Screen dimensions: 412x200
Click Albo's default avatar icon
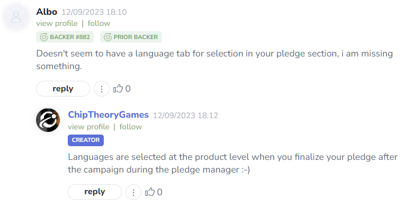pos(16,17)
